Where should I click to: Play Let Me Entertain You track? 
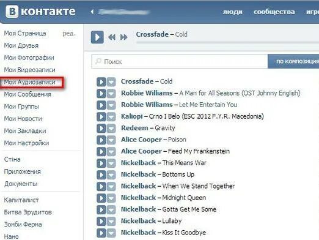coord(101,105)
